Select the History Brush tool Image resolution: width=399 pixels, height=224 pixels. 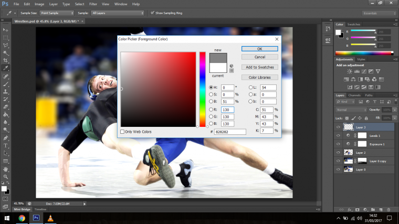point(5,99)
